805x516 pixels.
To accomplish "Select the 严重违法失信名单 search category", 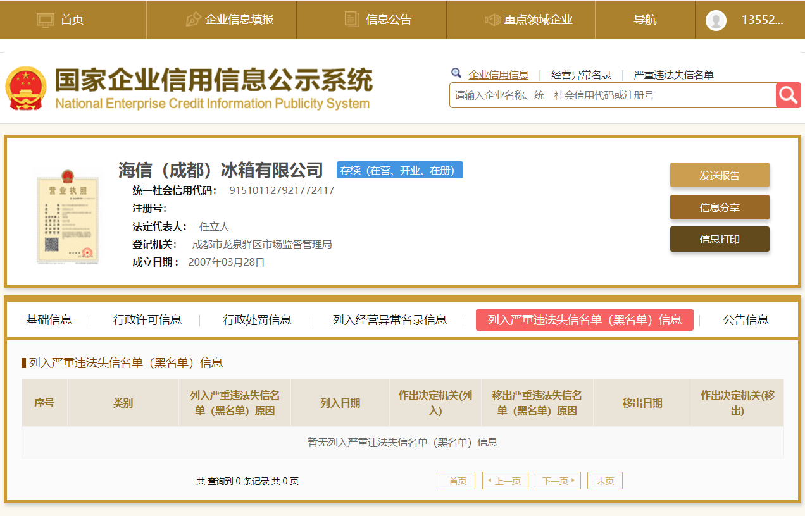I will [x=674, y=75].
